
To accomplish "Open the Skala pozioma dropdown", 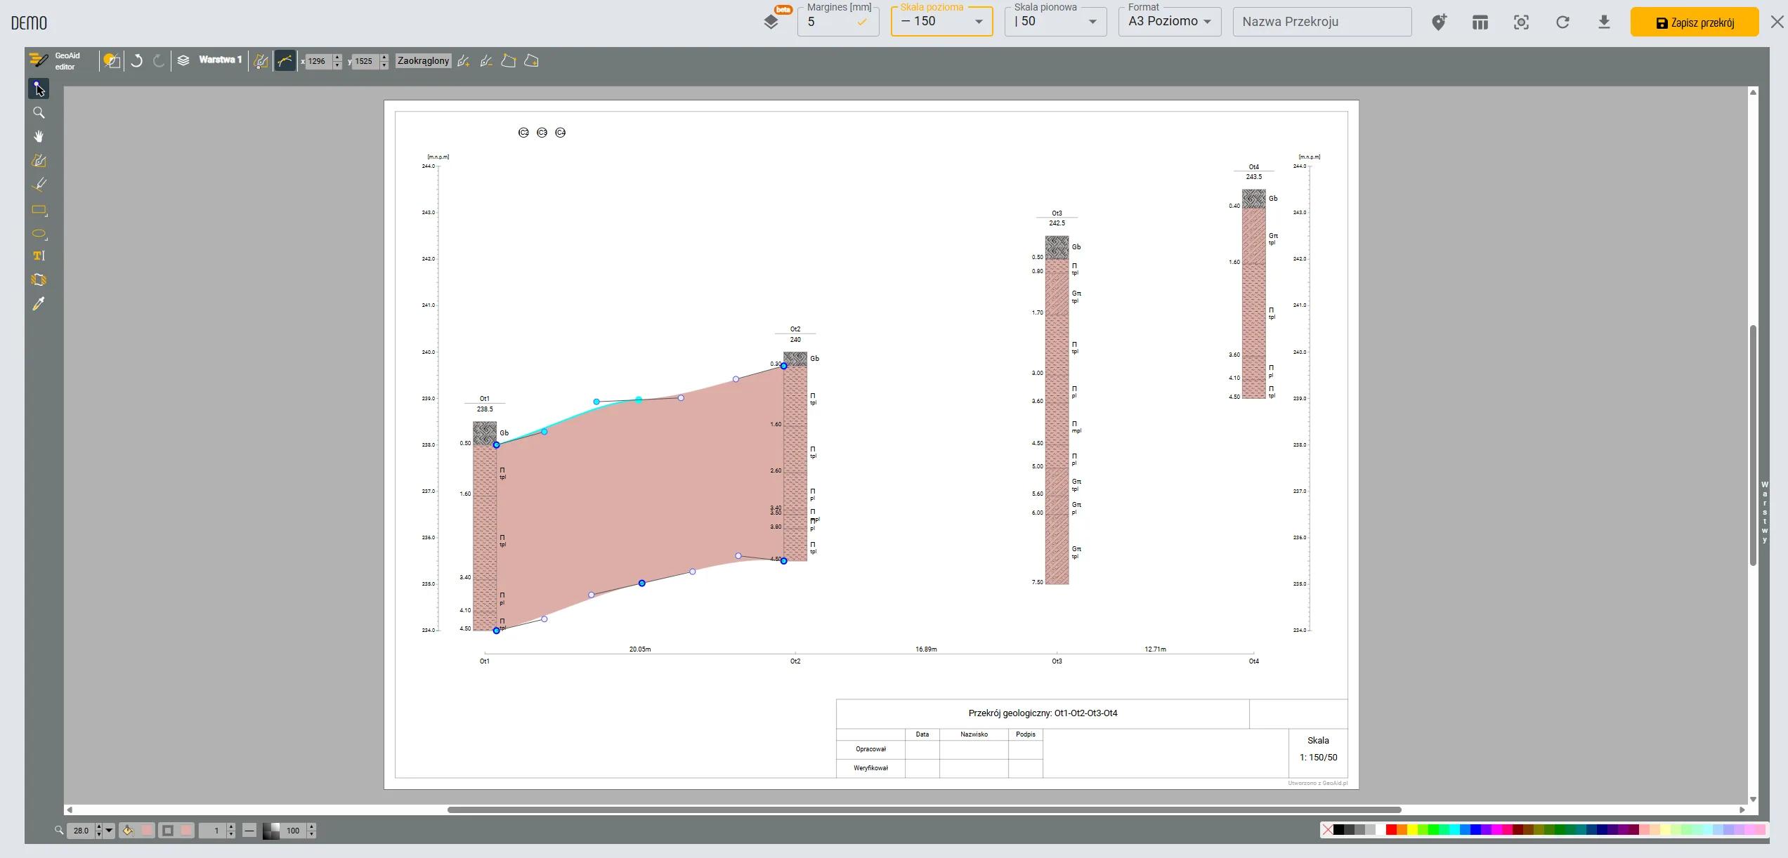I will pos(941,22).
